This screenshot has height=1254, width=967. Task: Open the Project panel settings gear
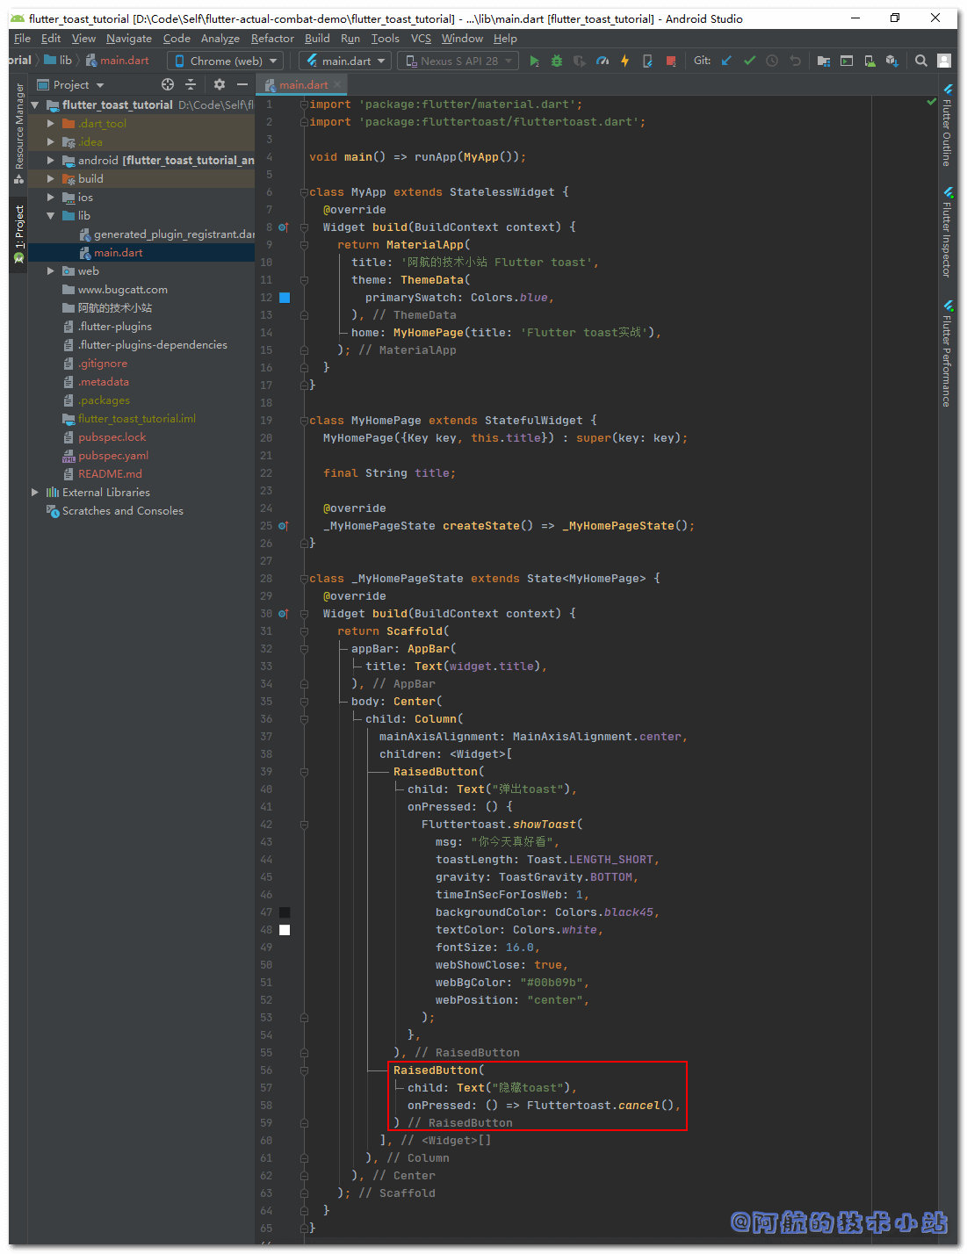220,84
